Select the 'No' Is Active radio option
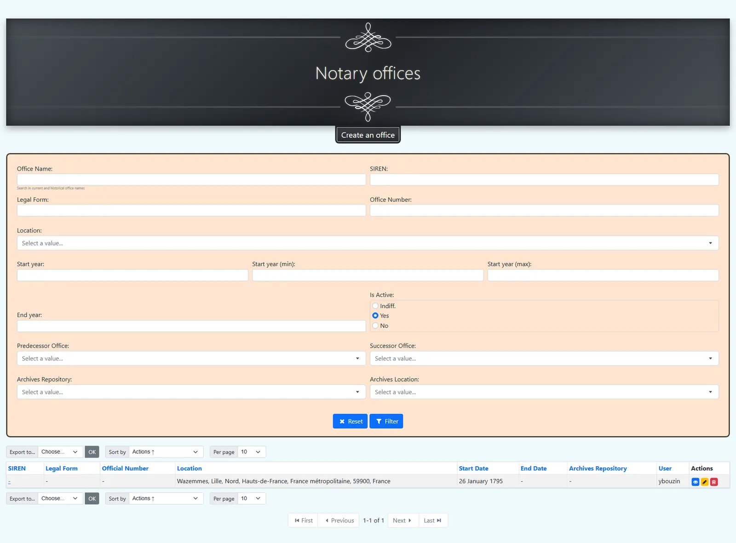 coord(375,326)
